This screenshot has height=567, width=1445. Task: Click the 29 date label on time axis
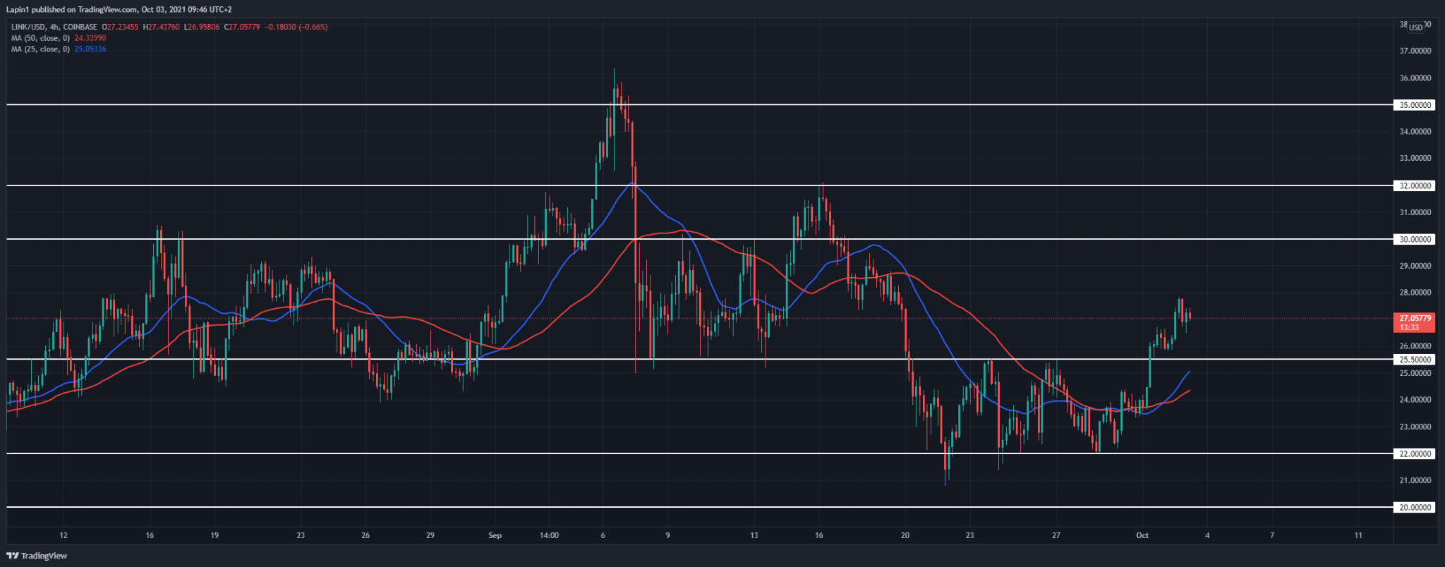[430, 536]
